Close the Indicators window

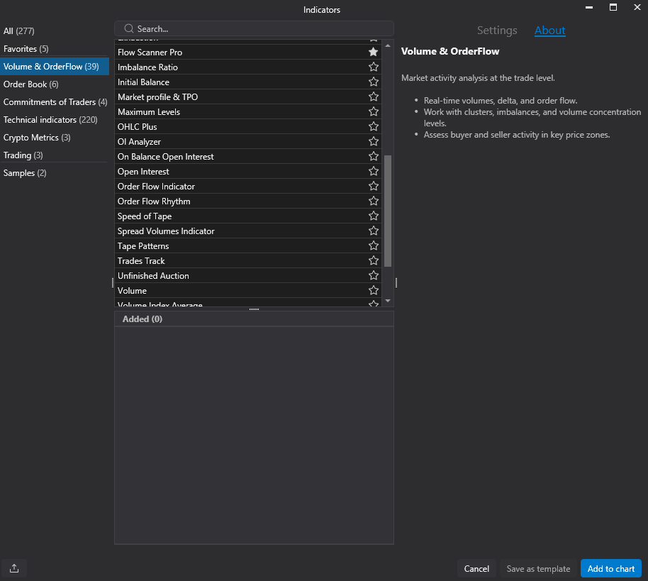click(637, 7)
